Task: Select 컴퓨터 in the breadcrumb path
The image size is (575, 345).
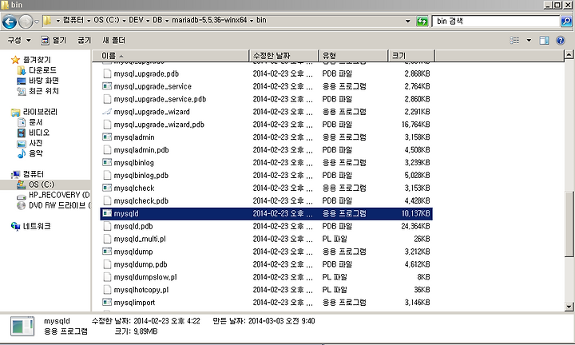Action: [73, 20]
